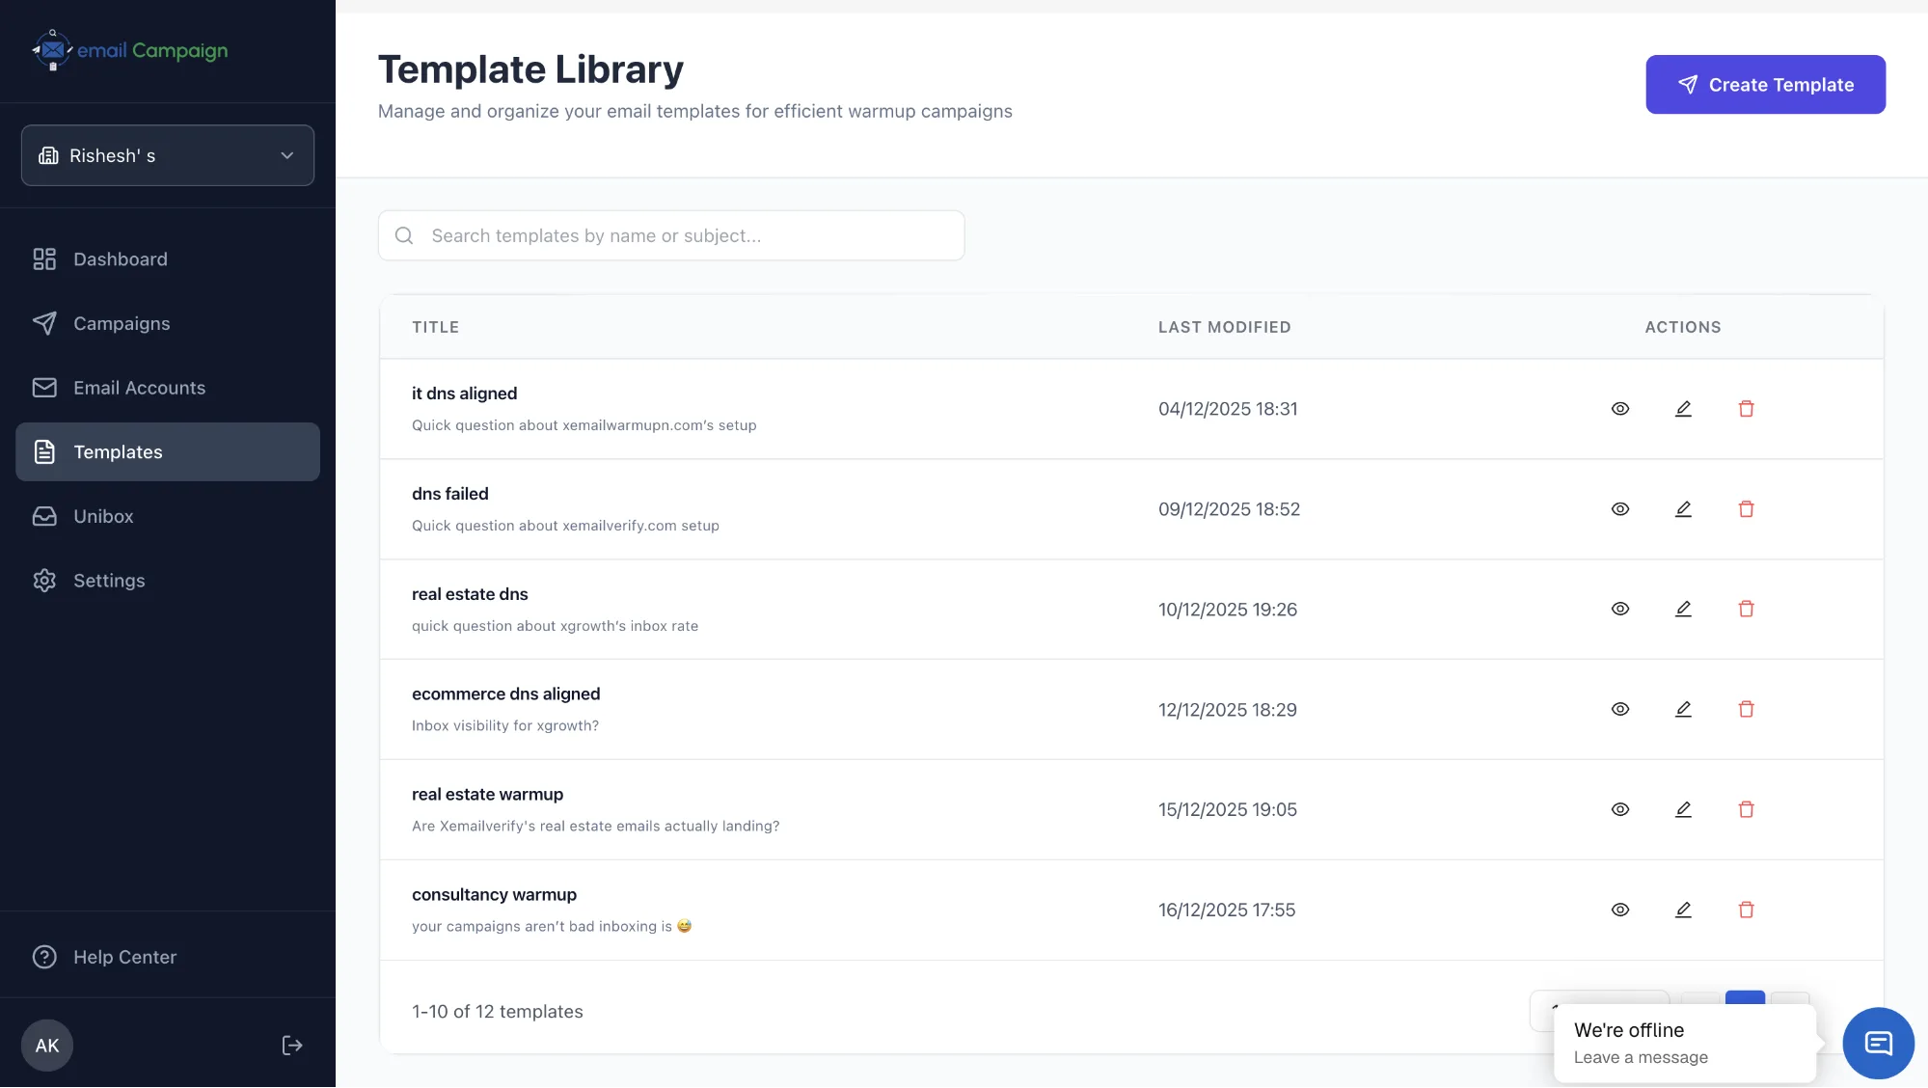Open Settings from the sidebar
This screenshot has height=1088, width=1928.
coord(168,581)
